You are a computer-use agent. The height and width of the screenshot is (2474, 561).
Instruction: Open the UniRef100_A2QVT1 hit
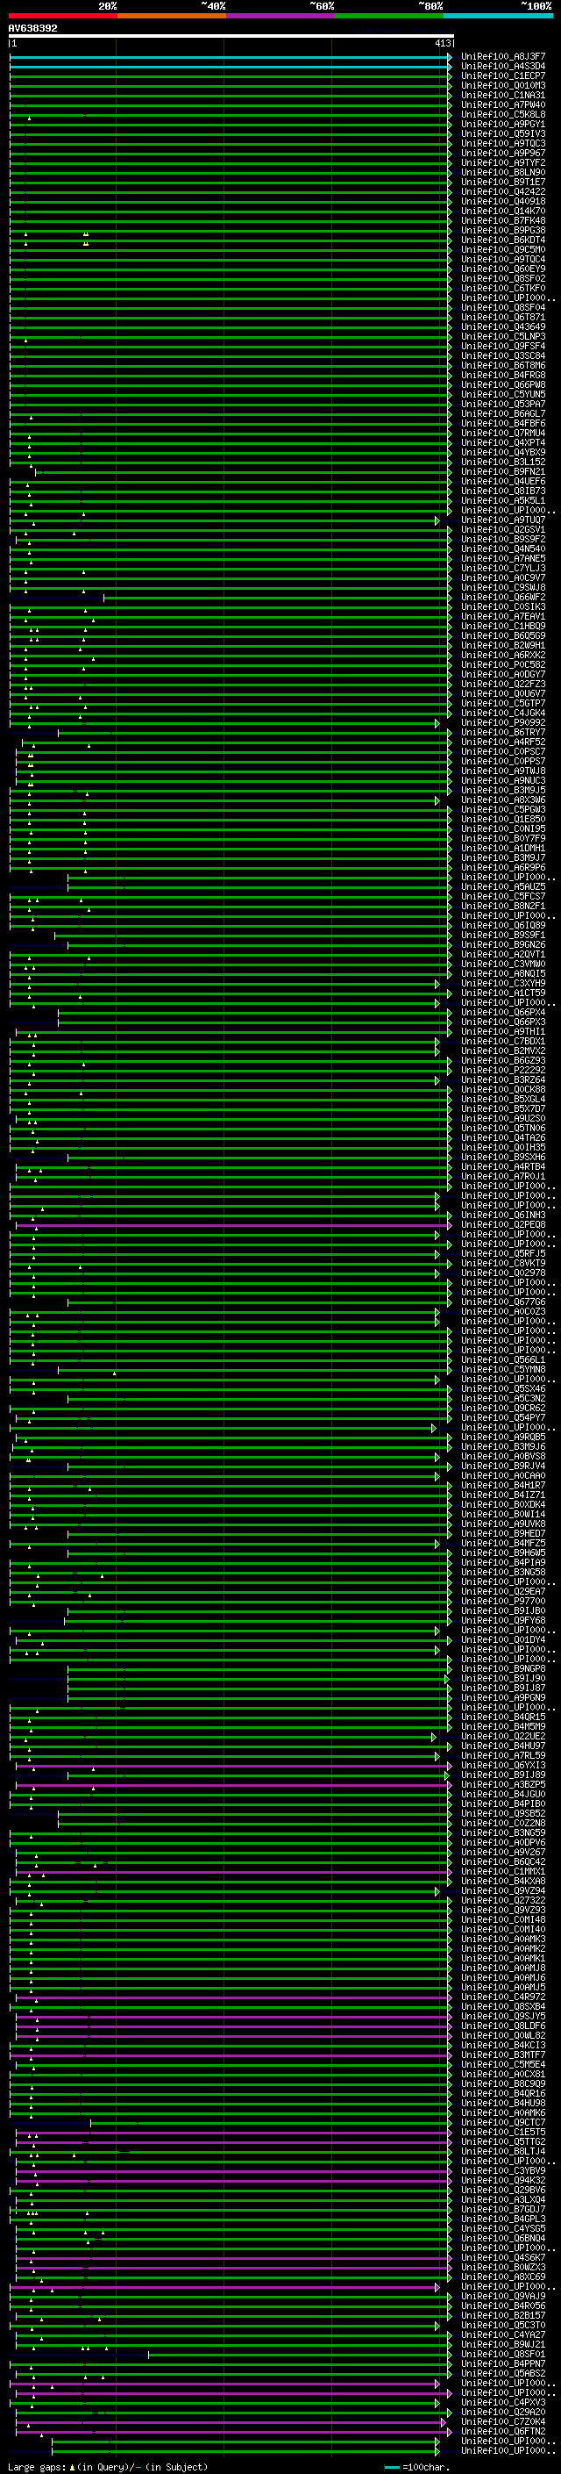[x=503, y=955]
